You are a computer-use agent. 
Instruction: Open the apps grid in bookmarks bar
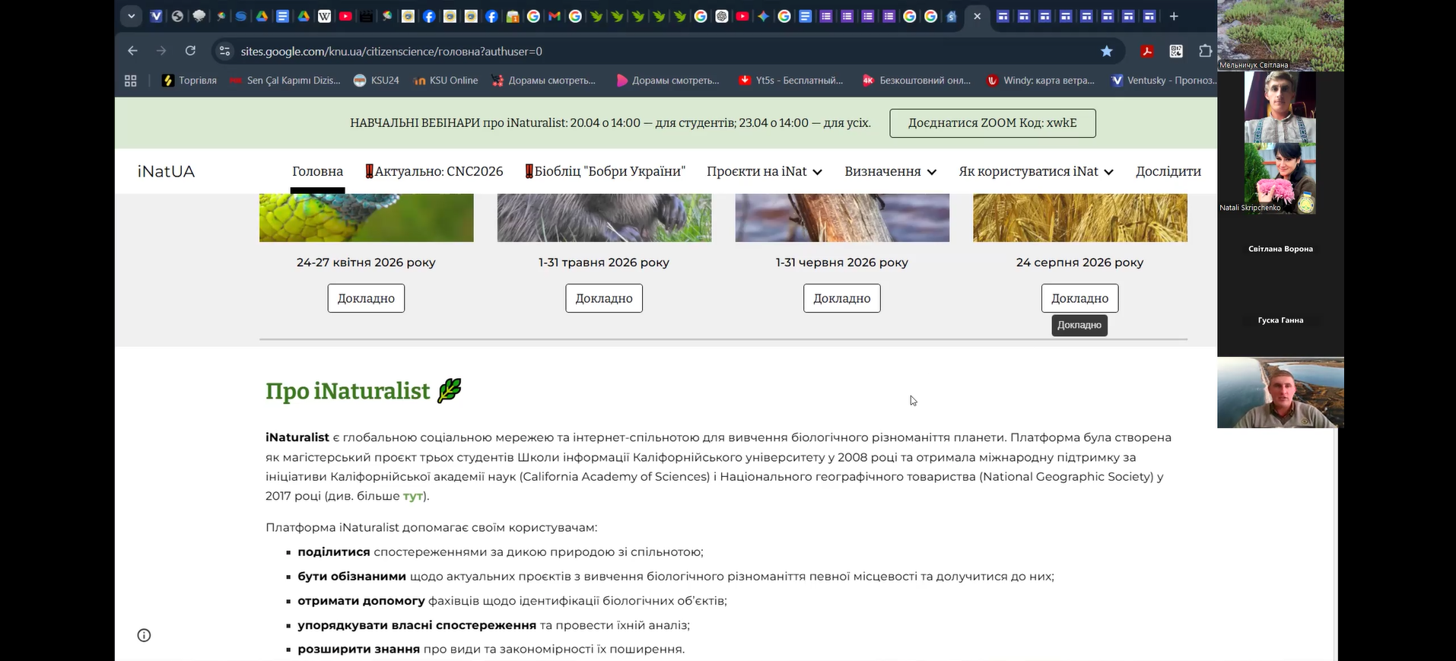point(131,81)
